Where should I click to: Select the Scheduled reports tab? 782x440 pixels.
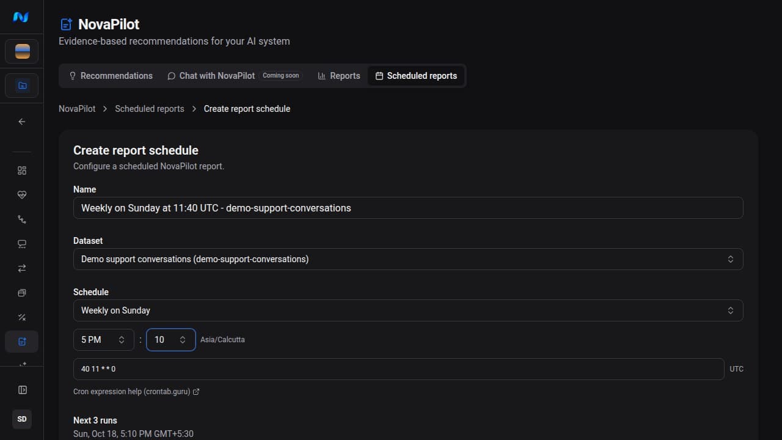coord(416,76)
